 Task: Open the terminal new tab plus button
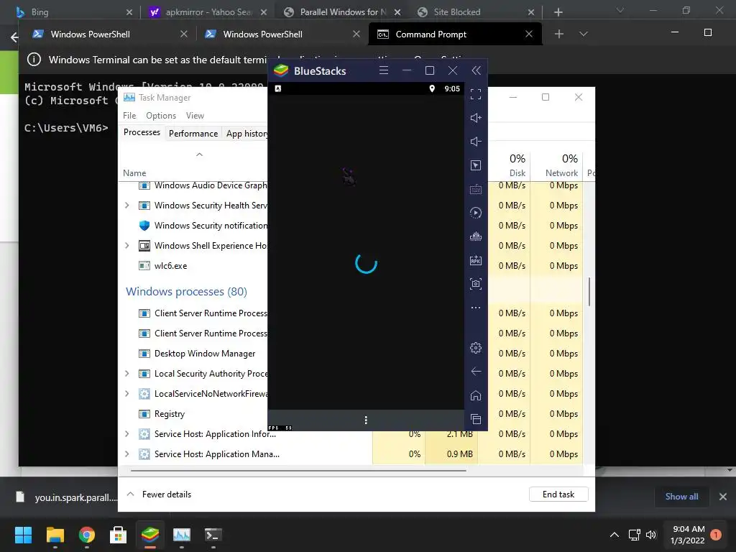(x=558, y=34)
